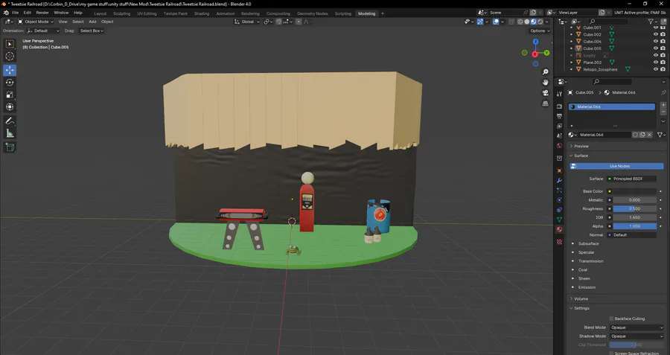The image size is (670, 355).
Task: Open the Output properties tab
Action: click(x=559, y=116)
